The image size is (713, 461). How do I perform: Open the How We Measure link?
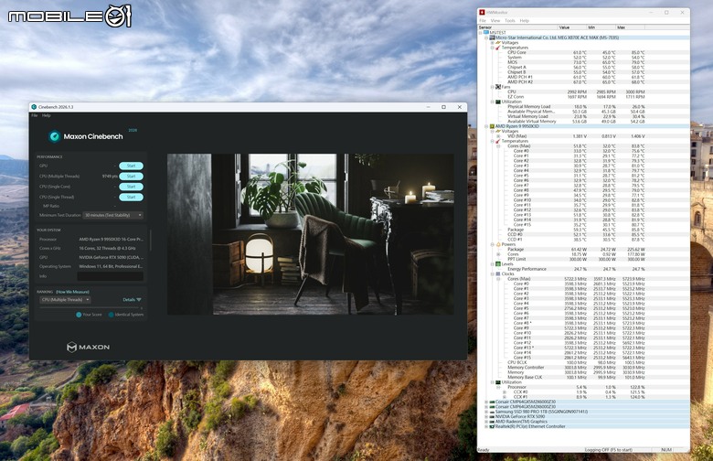click(x=72, y=292)
